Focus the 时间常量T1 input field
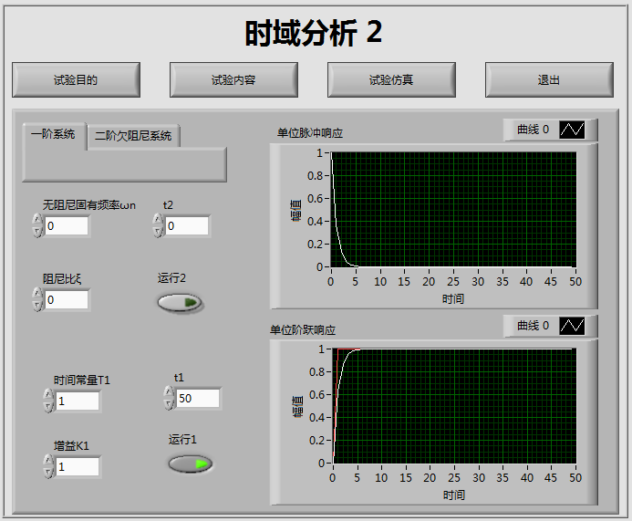Screen dimensions: 632x521 pyautogui.click(x=78, y=401)
